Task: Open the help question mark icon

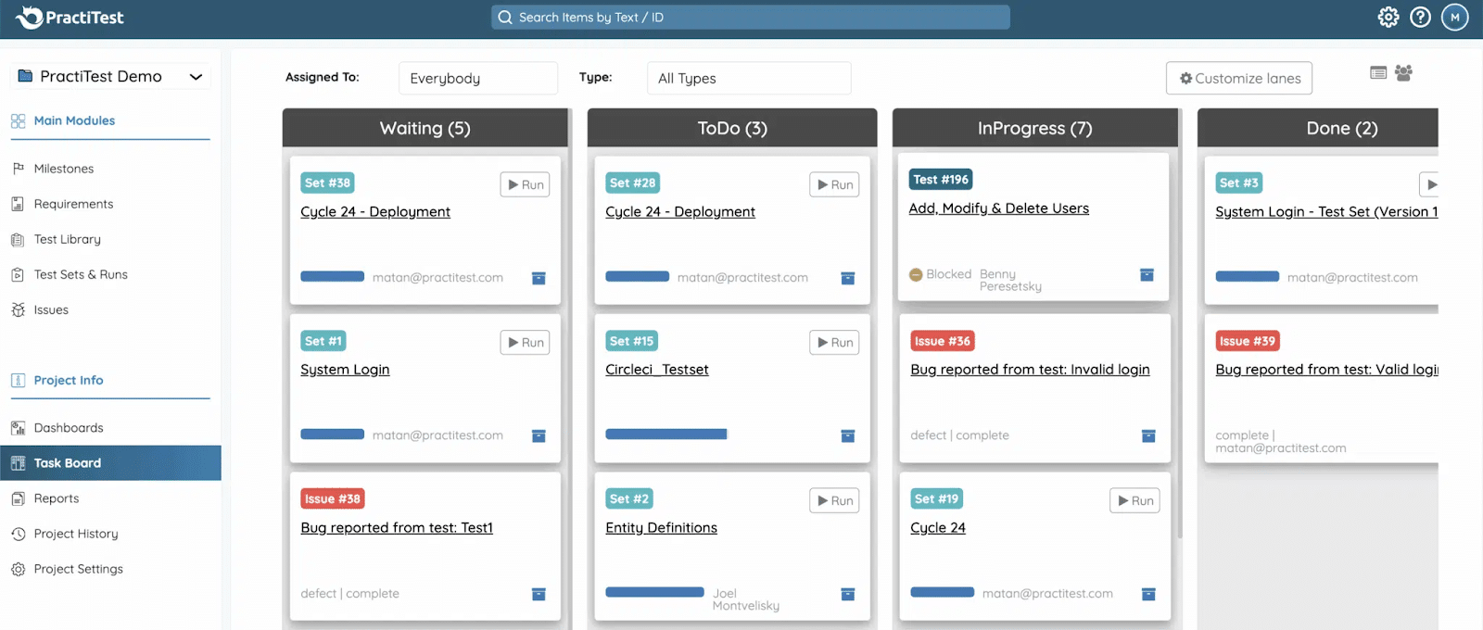Action: pyautogui.click(x=1420, y=17)
